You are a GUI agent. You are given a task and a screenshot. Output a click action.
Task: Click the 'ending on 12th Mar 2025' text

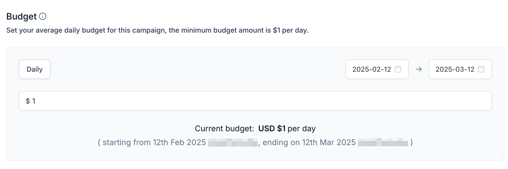tap(309, 143)
